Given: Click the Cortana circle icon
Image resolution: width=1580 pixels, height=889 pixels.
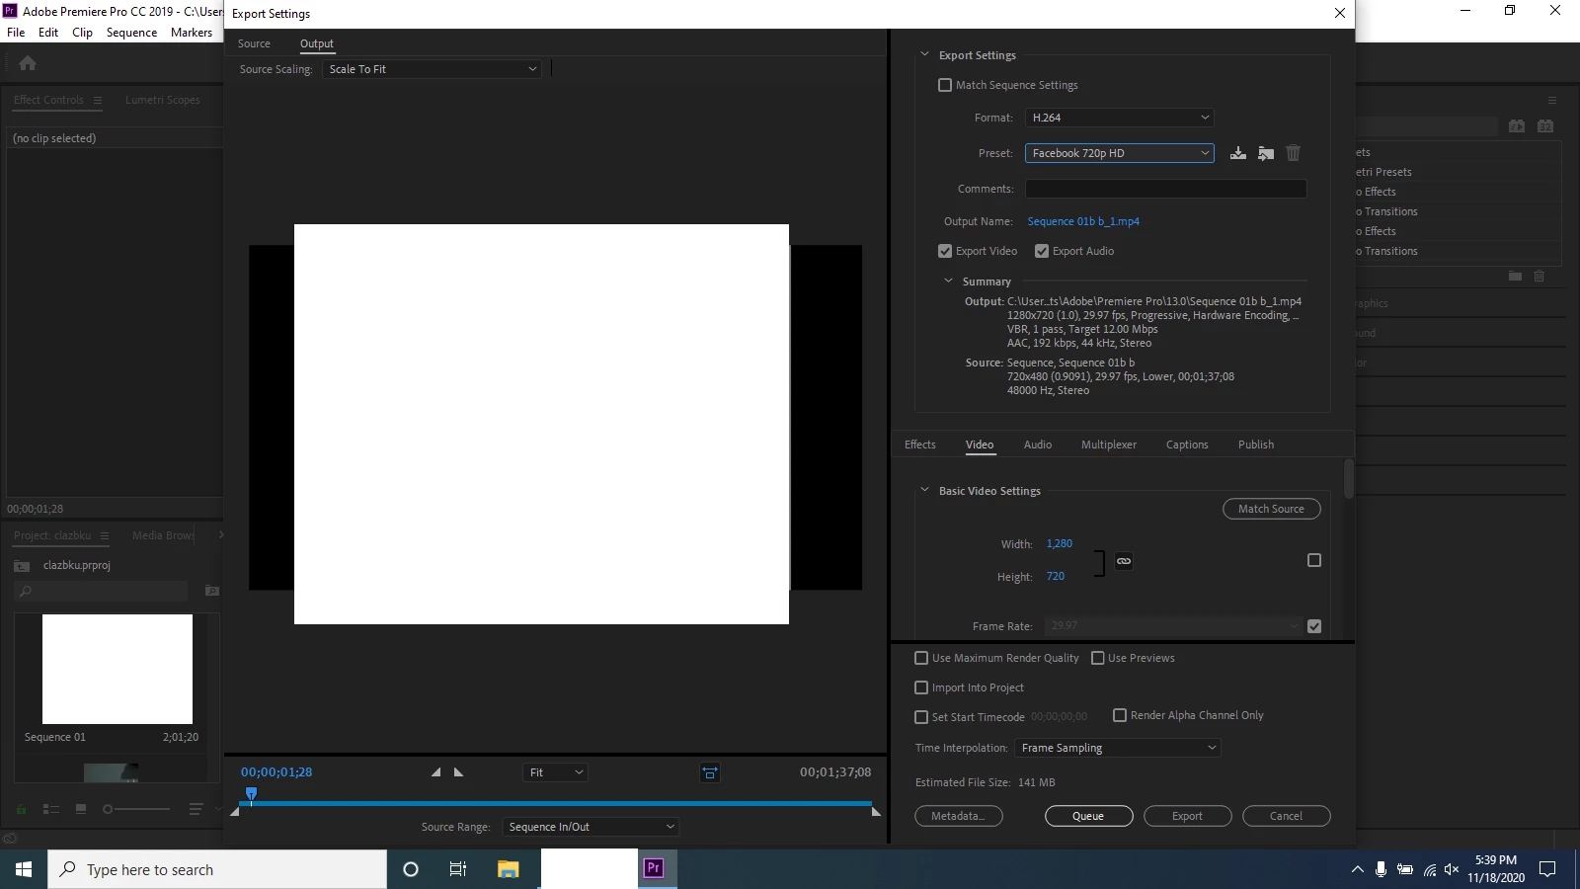Looking at the screenshot, I should coord(411,869).
